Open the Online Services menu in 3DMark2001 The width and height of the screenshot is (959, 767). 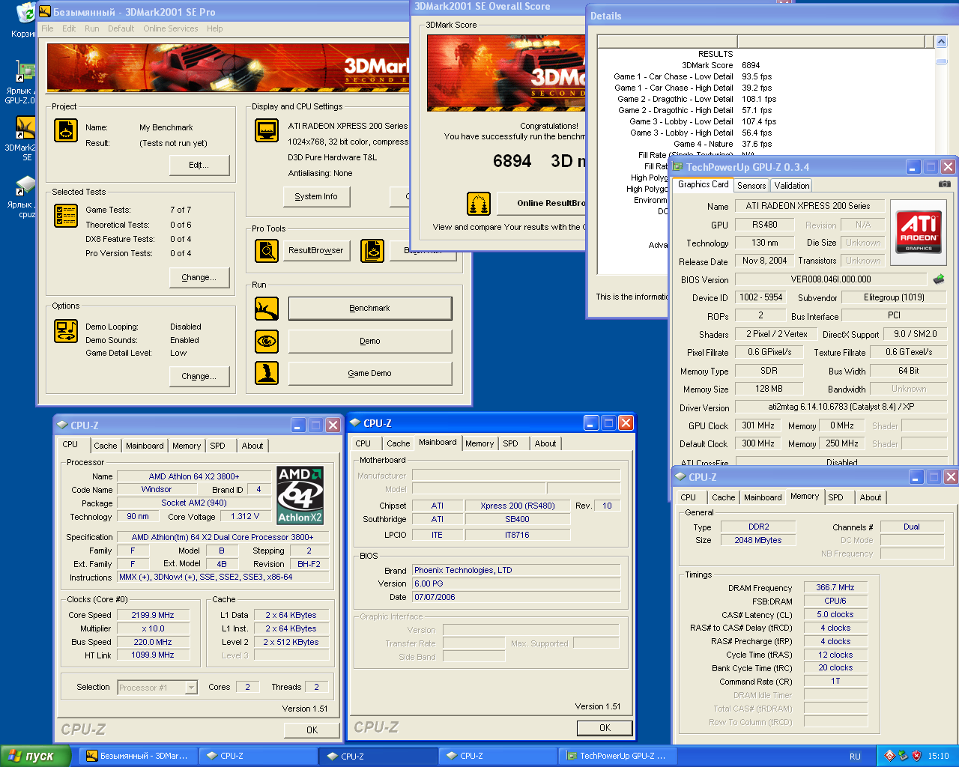click(x=171, y=28)
